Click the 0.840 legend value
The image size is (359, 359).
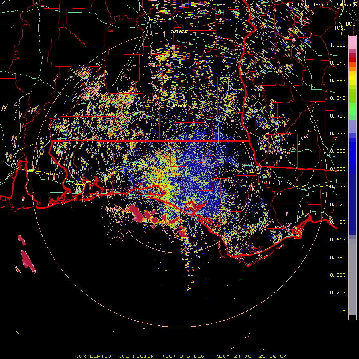(x=338, y=98)
